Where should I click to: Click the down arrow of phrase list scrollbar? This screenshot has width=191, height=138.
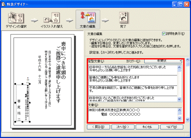click(x=179, y=99)
